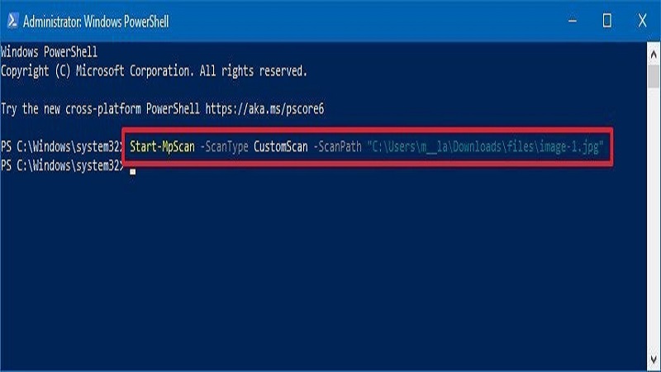Screen dimensions: 661x372
Task: Click the Copyright Microsoft Corporation line
Action: [154, 71]
